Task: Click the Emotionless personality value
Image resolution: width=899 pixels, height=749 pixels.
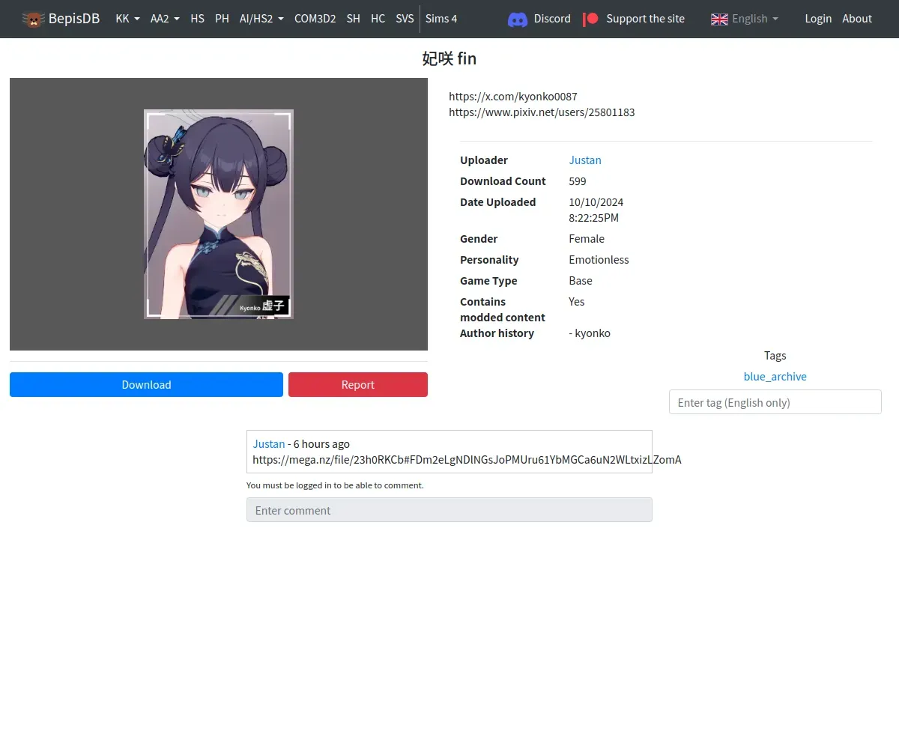Action: click(x=599, y=259)
